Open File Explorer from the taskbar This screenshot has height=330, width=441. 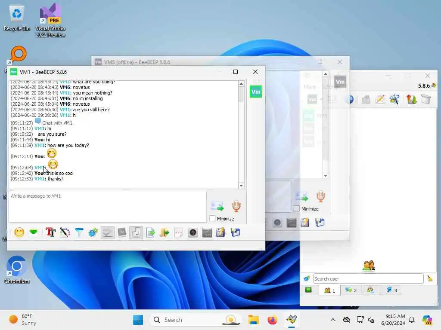pos(253,320)
